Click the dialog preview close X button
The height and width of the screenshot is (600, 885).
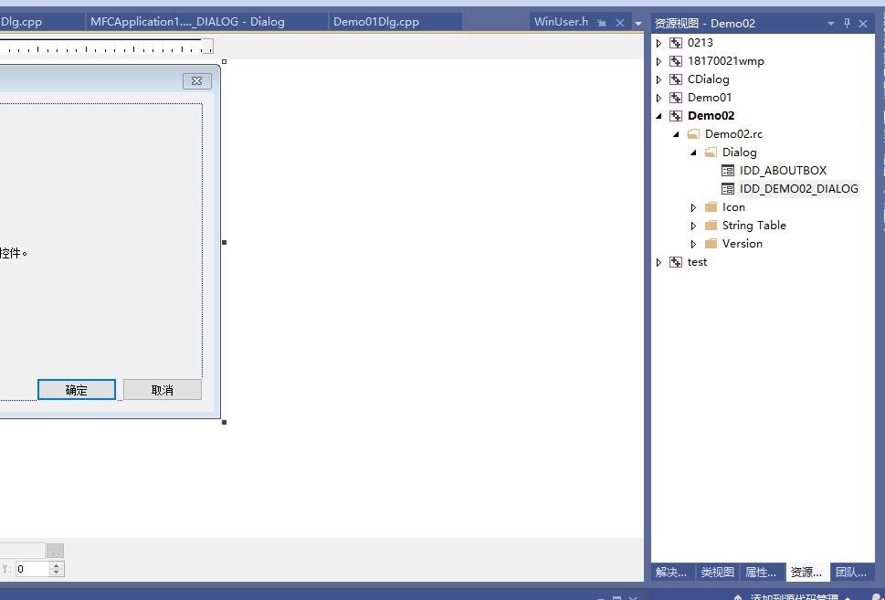click(x=197, y=81)
